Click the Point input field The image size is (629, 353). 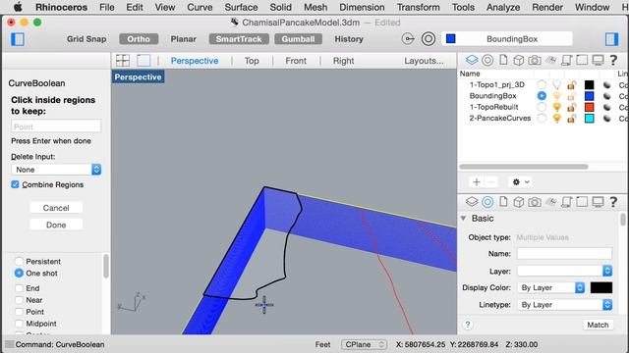[56, 126]
